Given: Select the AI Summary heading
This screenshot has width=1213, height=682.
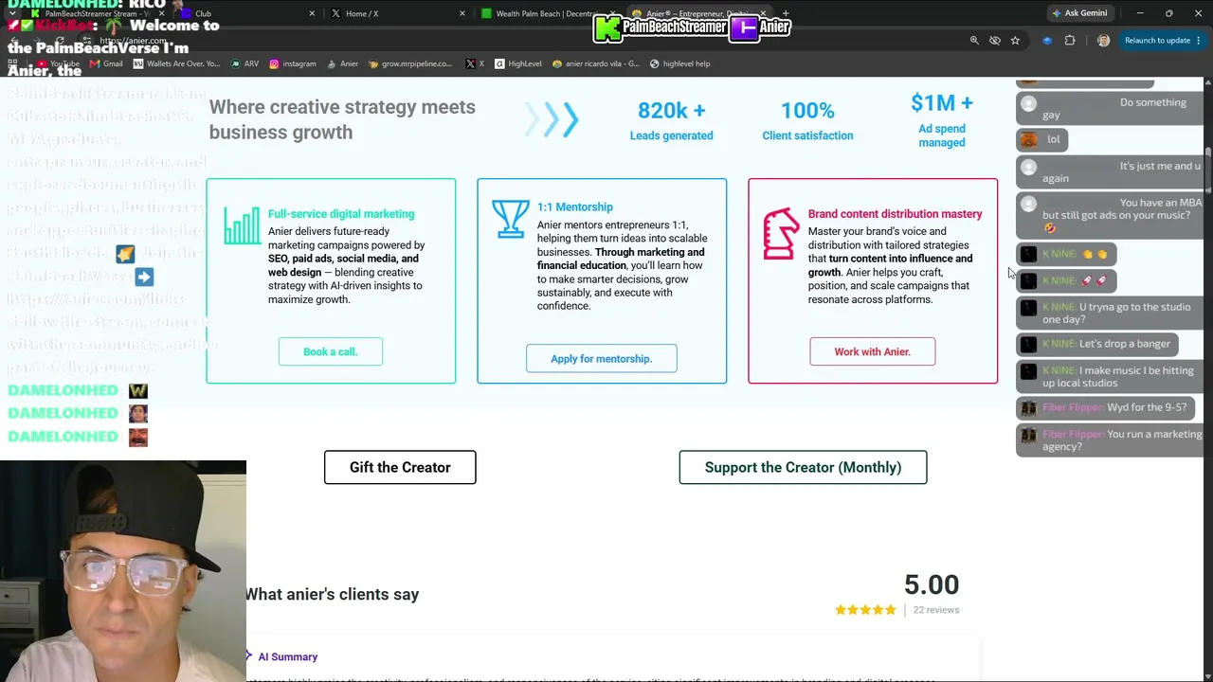Looking at the screenshot, I should pos(288,656).
